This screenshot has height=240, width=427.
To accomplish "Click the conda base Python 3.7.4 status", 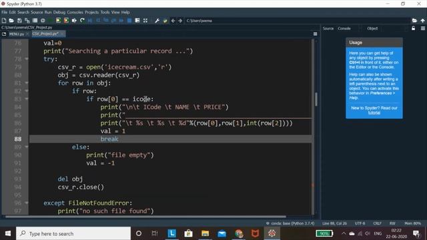I will click(290, 223).
